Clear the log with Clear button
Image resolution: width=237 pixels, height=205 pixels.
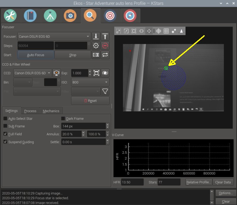coord(226,201)
